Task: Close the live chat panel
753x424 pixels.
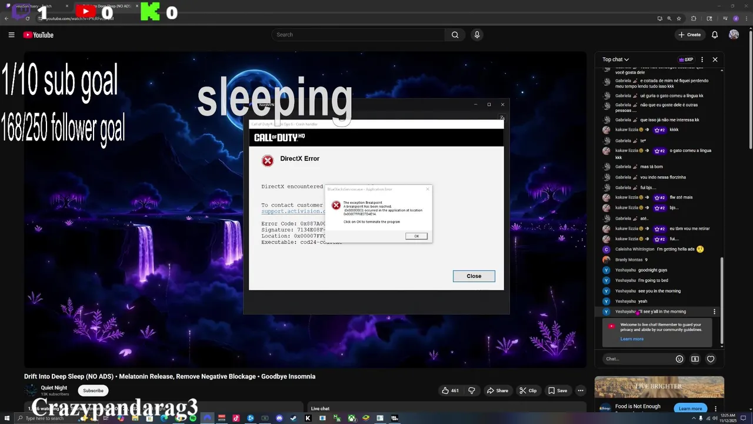Action: point(715,59)
